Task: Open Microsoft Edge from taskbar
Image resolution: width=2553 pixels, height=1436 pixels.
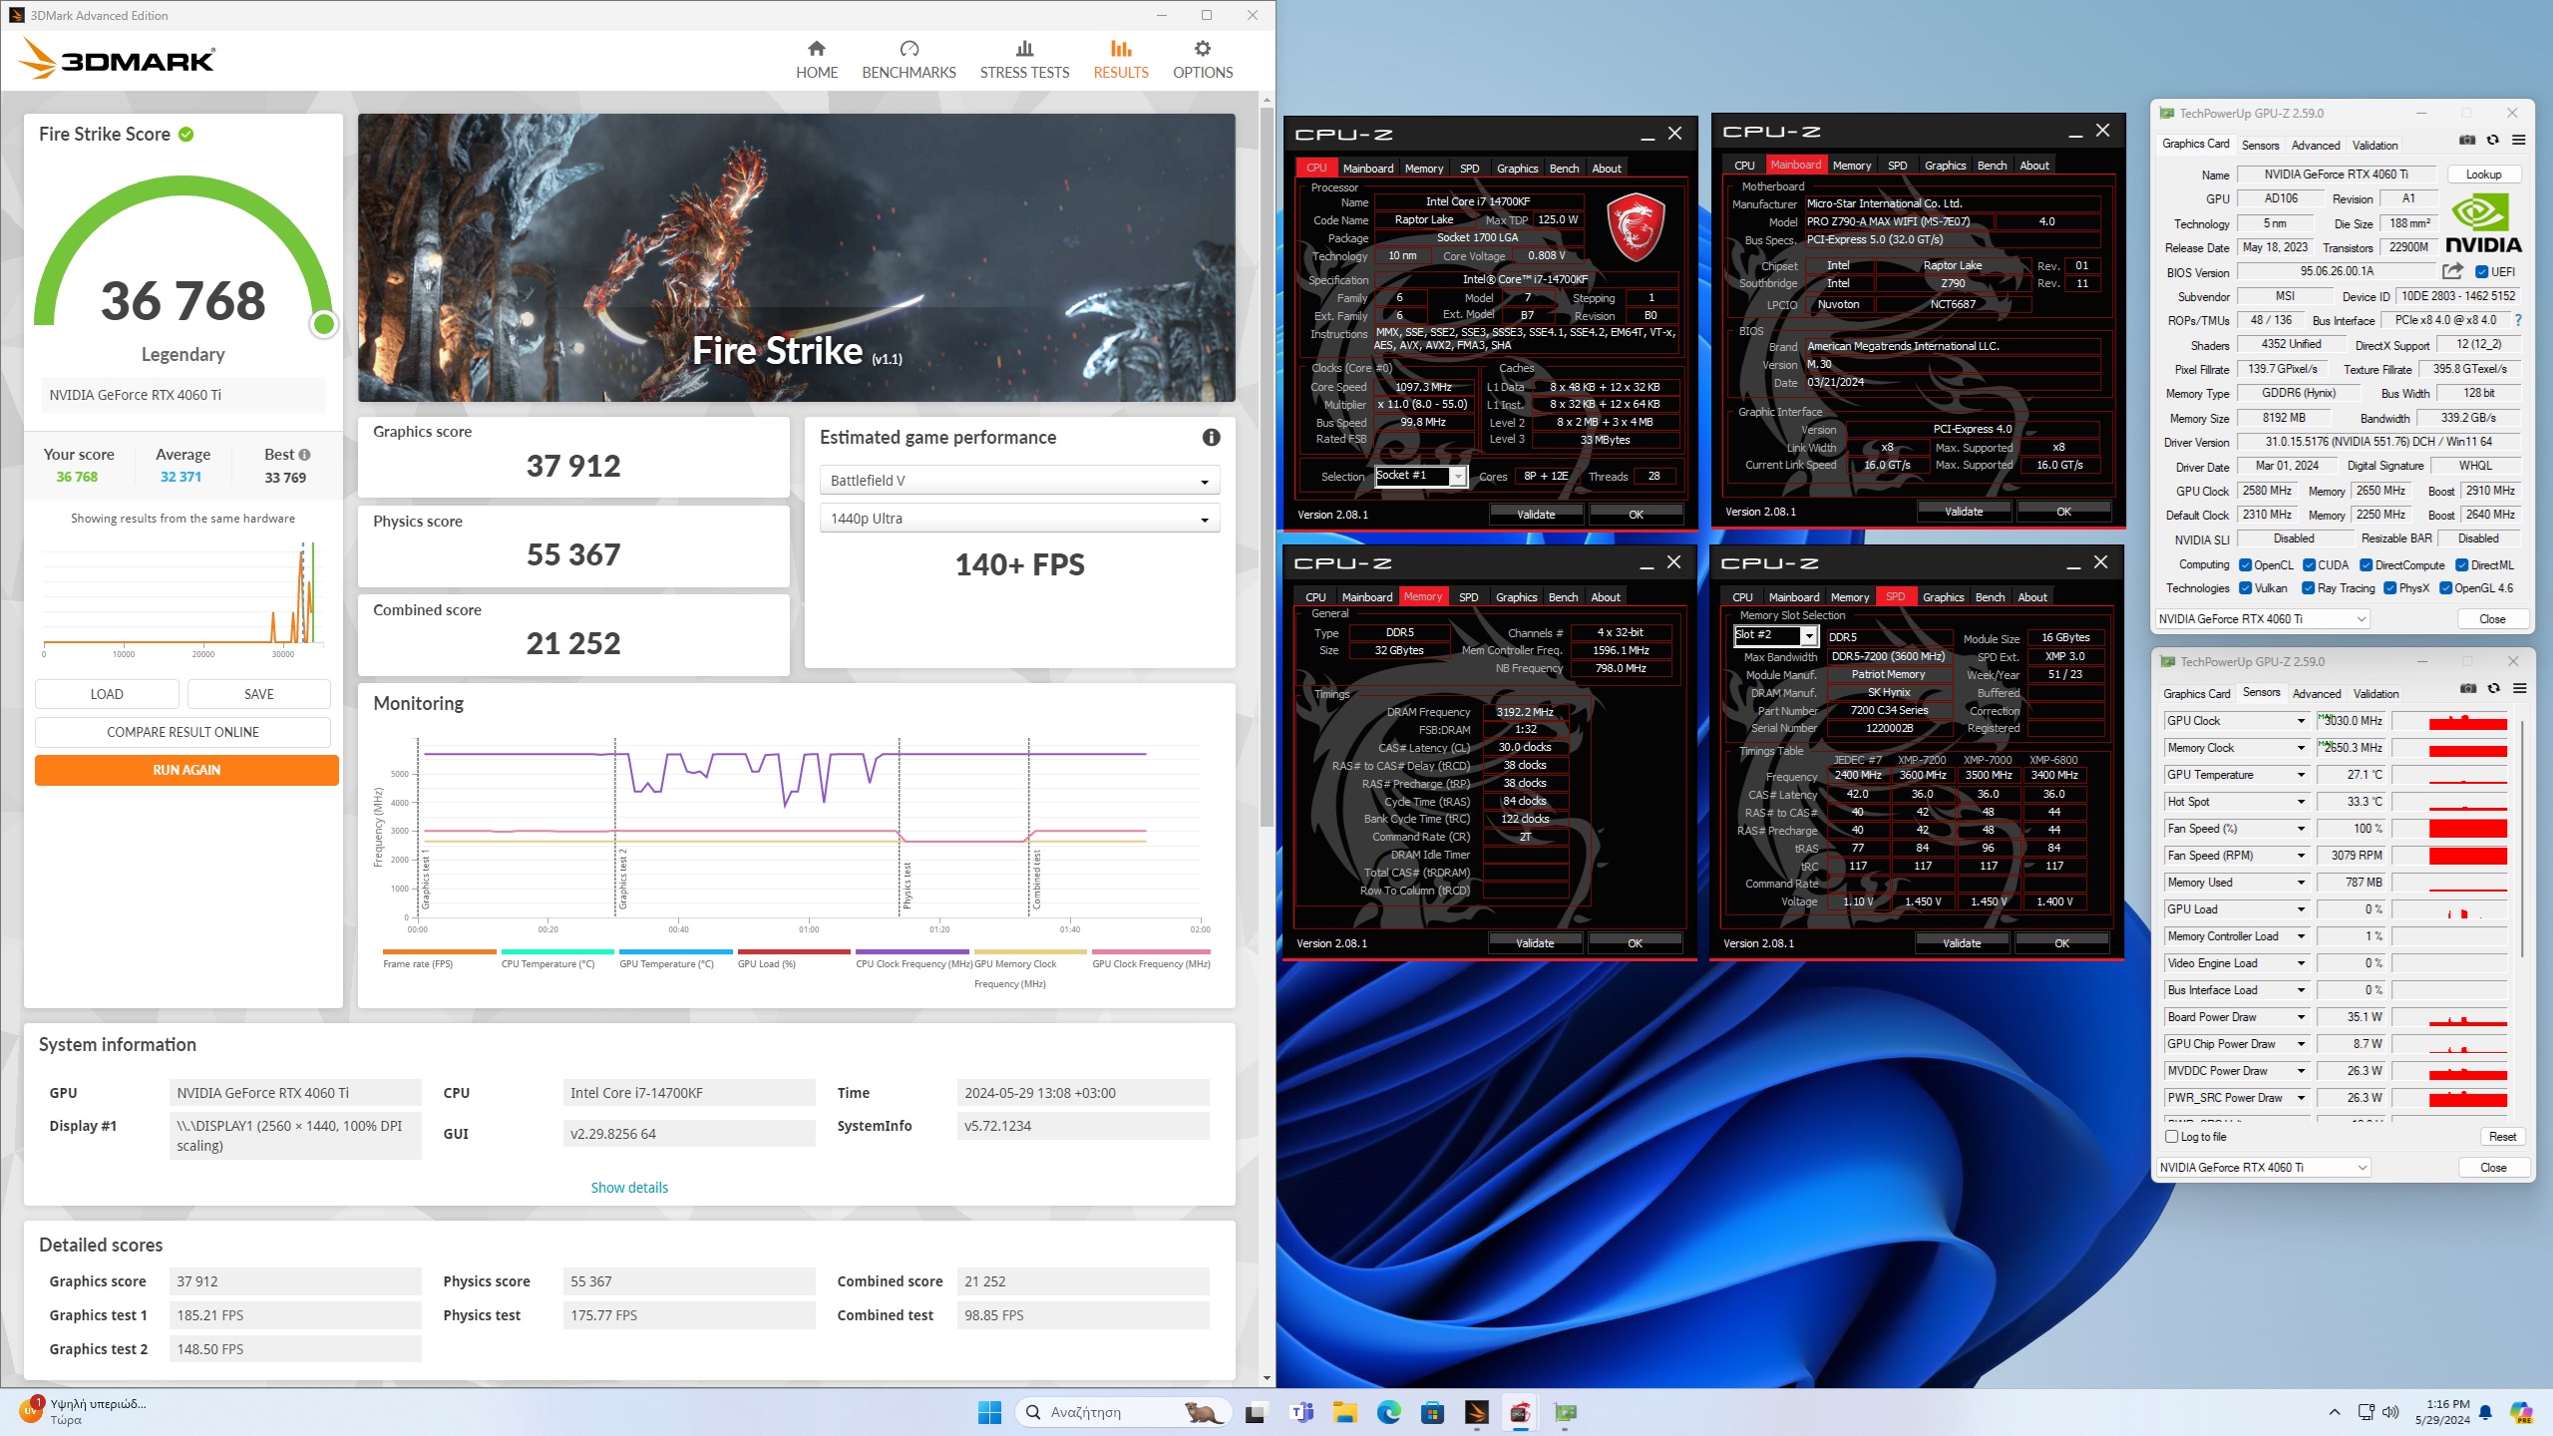Action: [1388, 1412]
